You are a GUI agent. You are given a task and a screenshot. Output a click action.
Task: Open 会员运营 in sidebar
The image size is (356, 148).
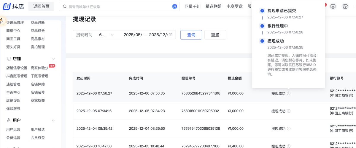(13, 138)
